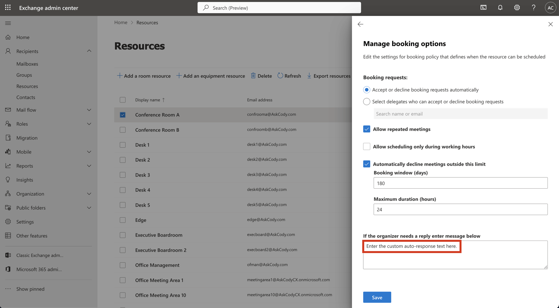Screen dimensions: 559x308
Task: Uncheck Allow repeated meetings
Action: 366,129
